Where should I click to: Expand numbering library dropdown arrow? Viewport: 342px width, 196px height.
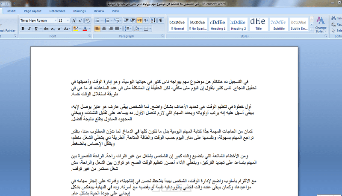pos(112,20)
